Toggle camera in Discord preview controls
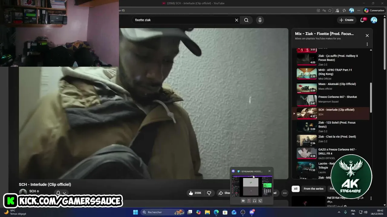Image resolution: width=387 pixels, height=217 pixels. [x=243, y=201]
